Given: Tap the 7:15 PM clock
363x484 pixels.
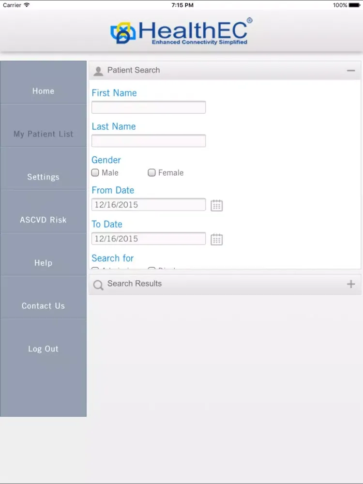Looking at the screenshot, I should point(182,5).
